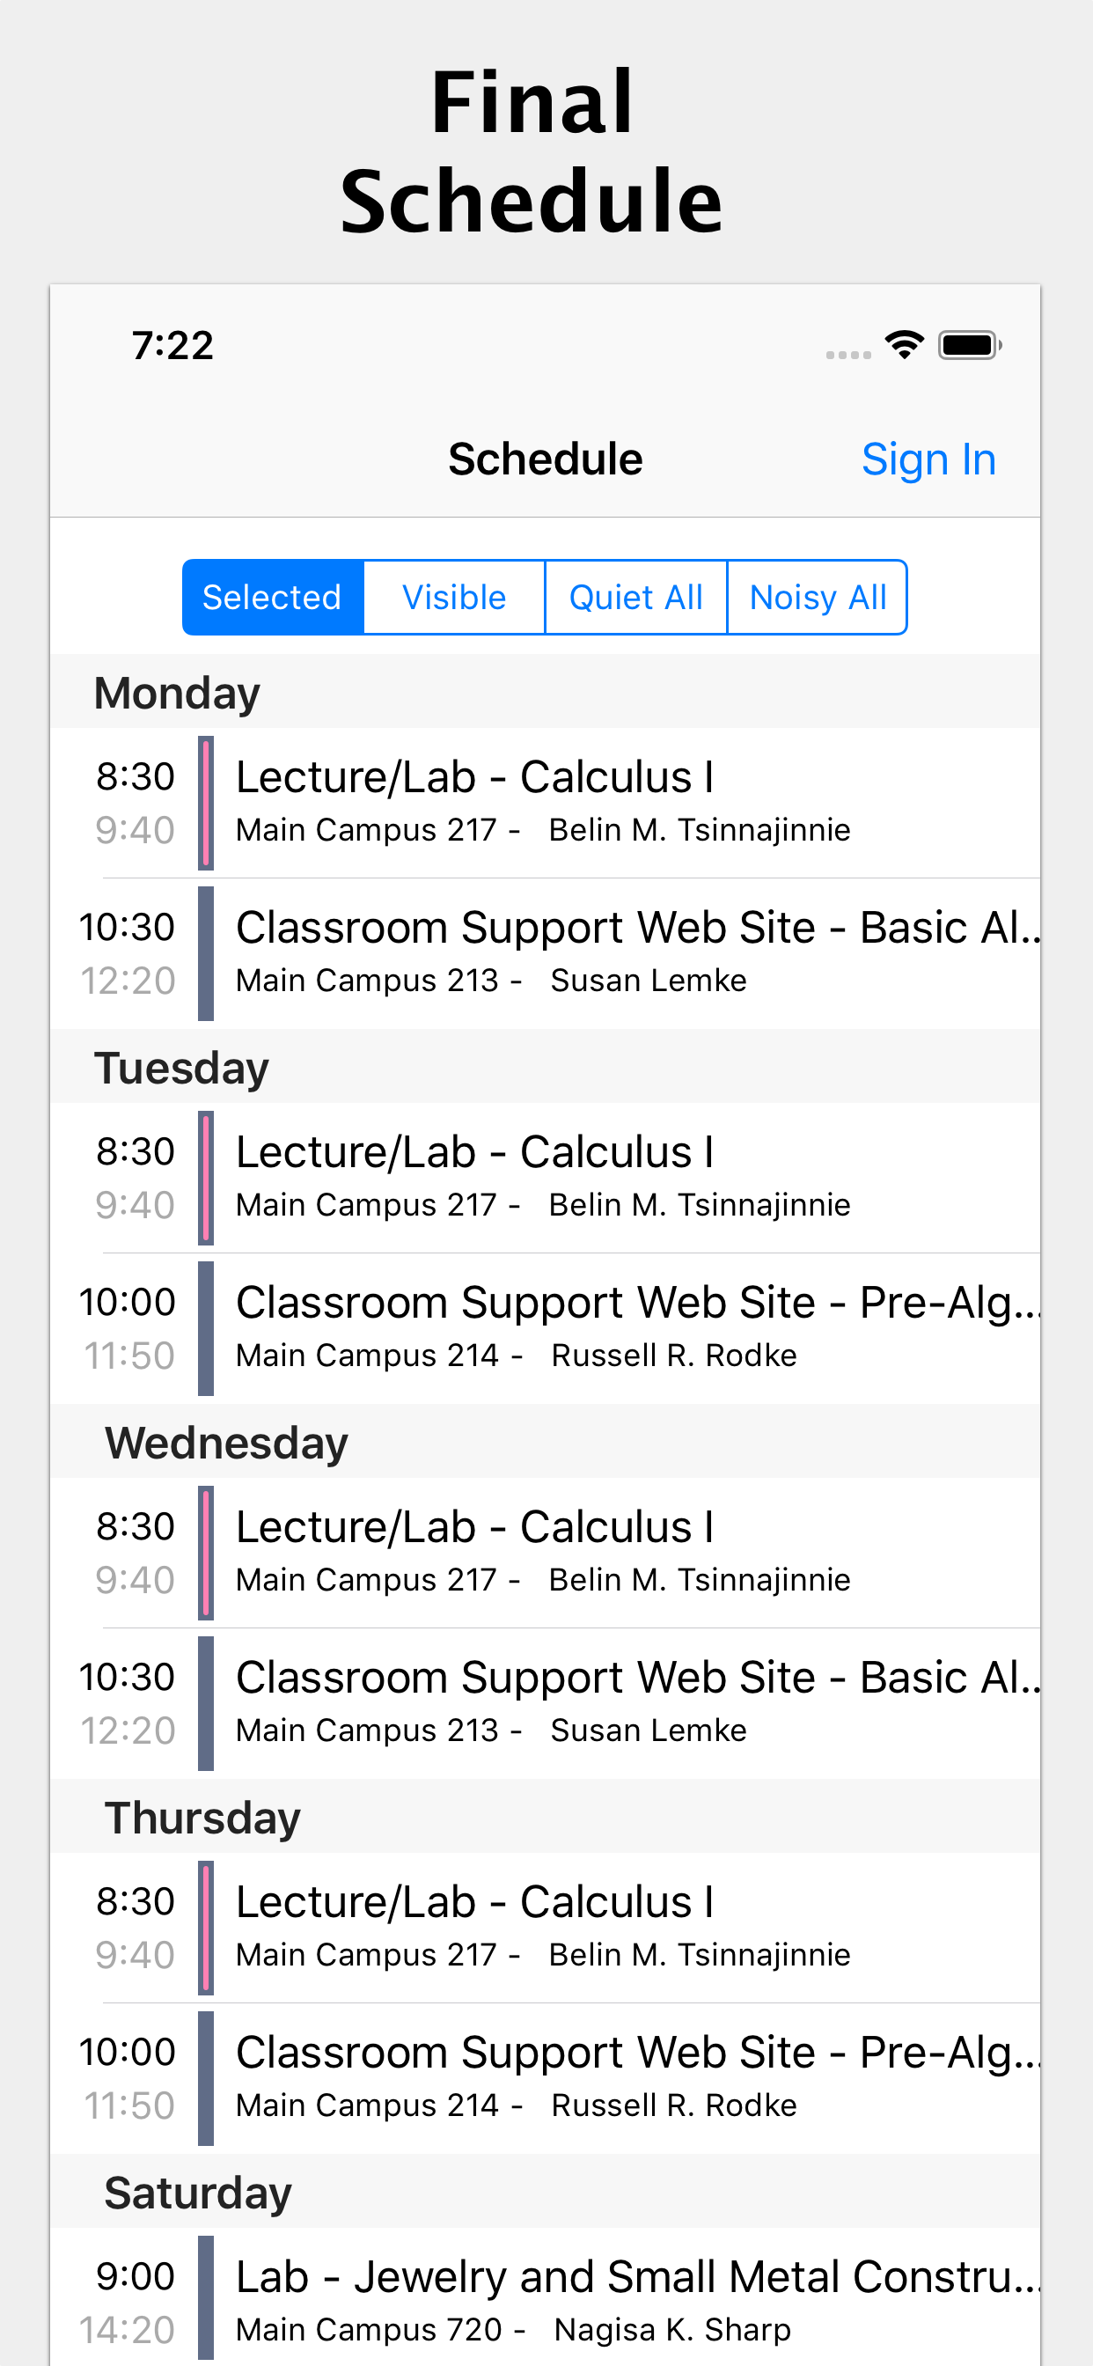Switch to the Visible segment
The width and height of the screenshot is (1093, 2366).
tap(454, 597)
